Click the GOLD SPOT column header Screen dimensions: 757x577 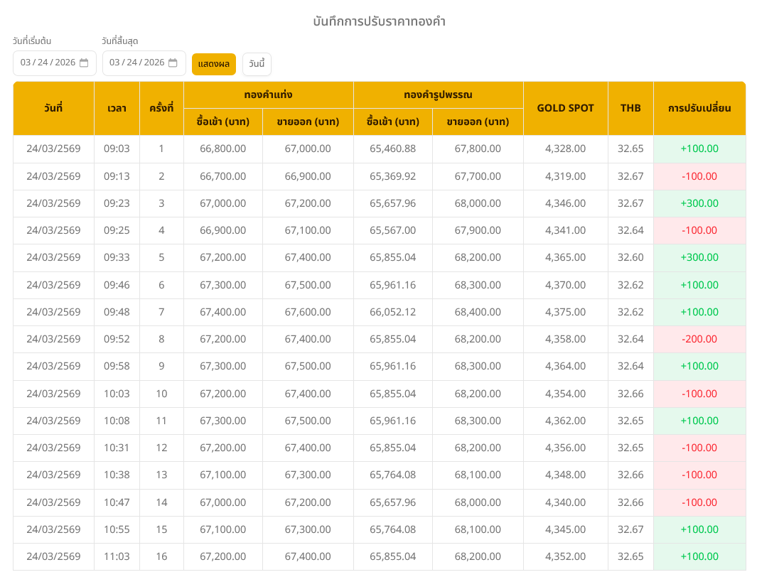point(565,108)
